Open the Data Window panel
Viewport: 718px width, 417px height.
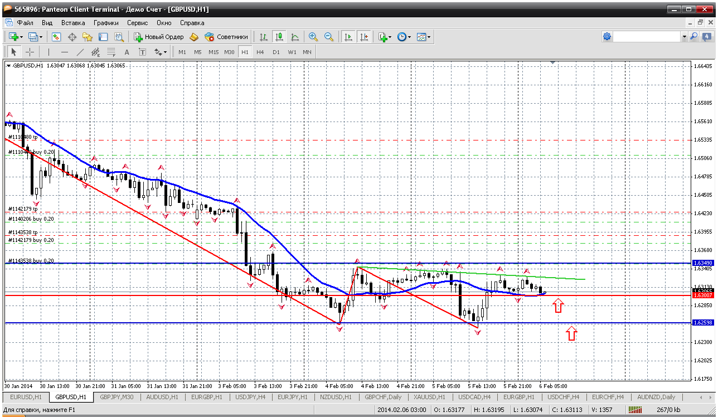pyautogui.click(x=72, y=37)
